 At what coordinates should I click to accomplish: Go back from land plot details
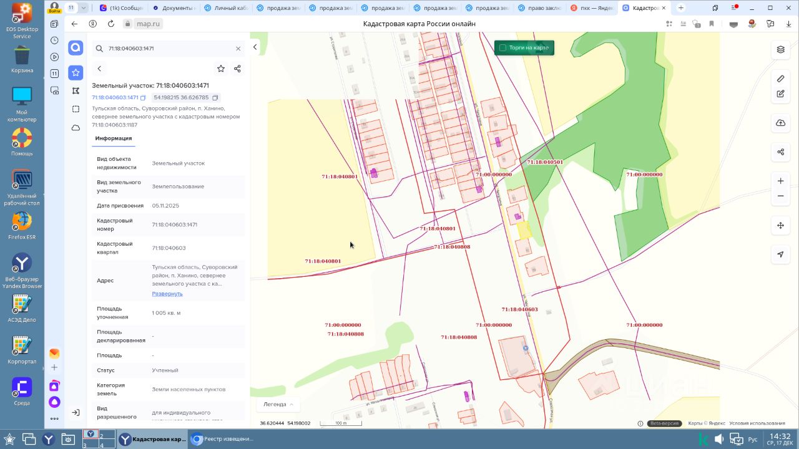click(x=99, y=69)
